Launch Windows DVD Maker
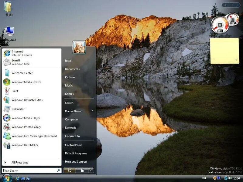The width and height of the screenshot is (243, 182). [32, 145]
